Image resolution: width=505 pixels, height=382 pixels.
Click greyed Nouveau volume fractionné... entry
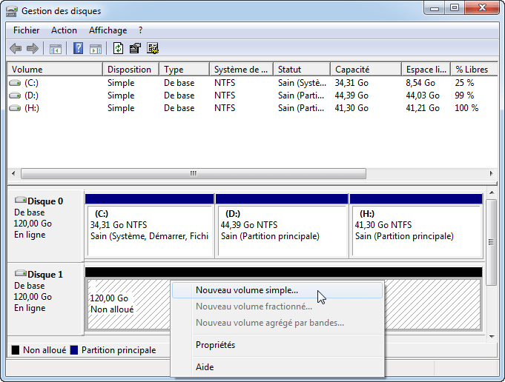point(277,306)
